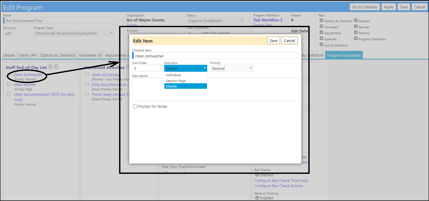
Task: Open the Volunteers (0) tab
Action: 90,55
